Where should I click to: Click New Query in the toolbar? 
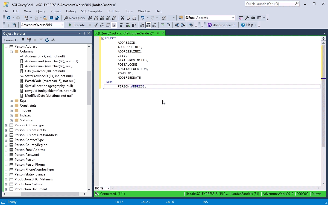click(x=74, y=18)
